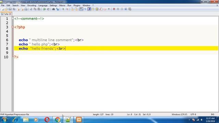Open the File menu
The image size is (219, 123).
3,5
